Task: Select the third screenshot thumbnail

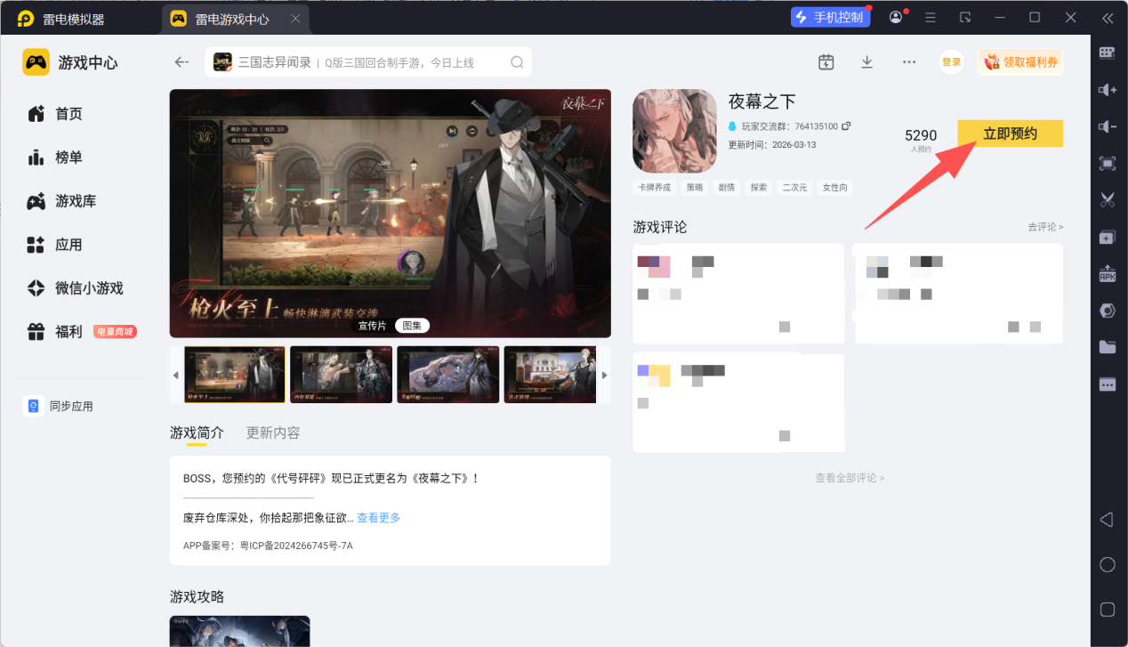Action: pyautogui.click(x=447, y=375)
